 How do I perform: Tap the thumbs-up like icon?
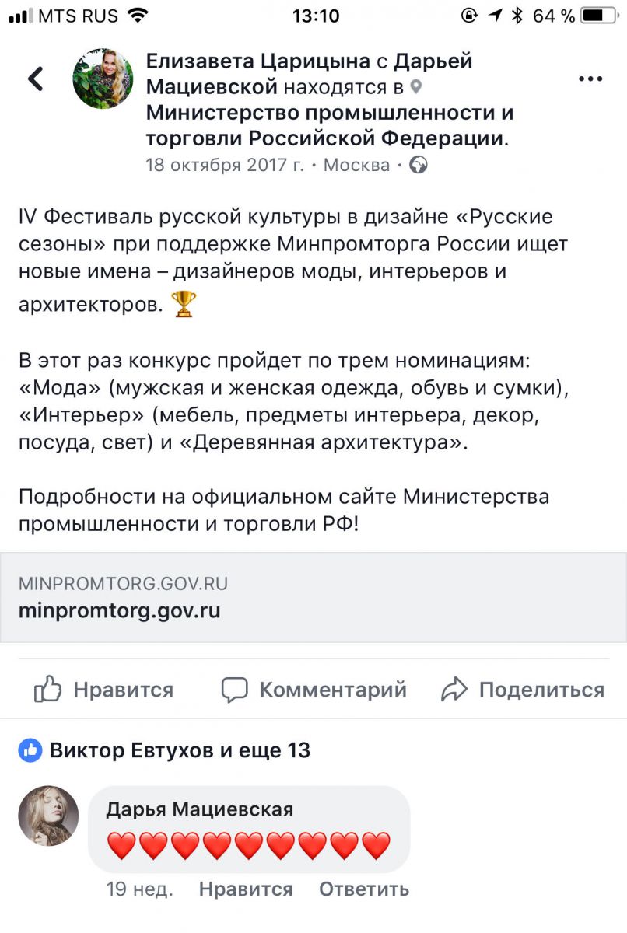(48, 690)
